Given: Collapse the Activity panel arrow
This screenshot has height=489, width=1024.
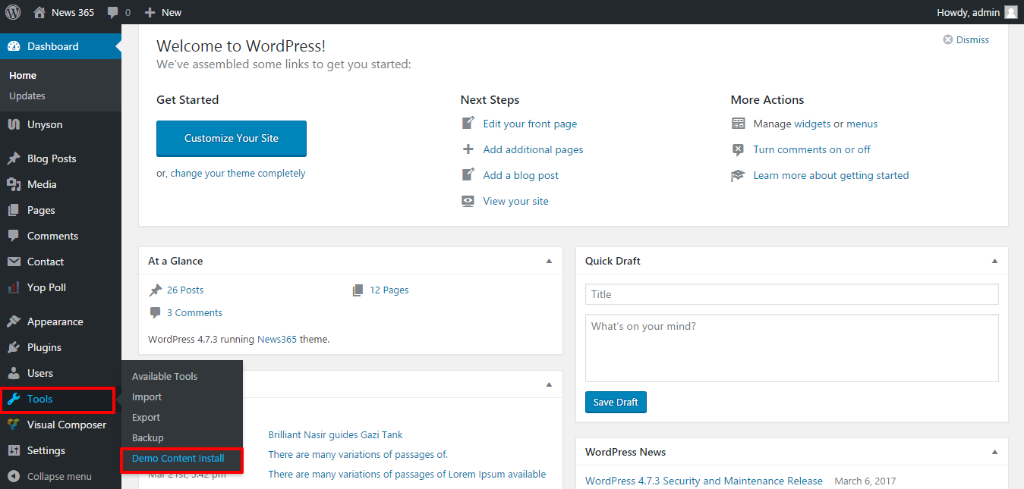Looking at the screenshot, I should [x=549, y=384].
